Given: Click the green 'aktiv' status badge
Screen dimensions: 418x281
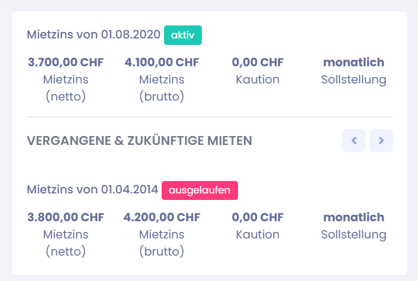Looking at the screenshot, I should point(183,35).
